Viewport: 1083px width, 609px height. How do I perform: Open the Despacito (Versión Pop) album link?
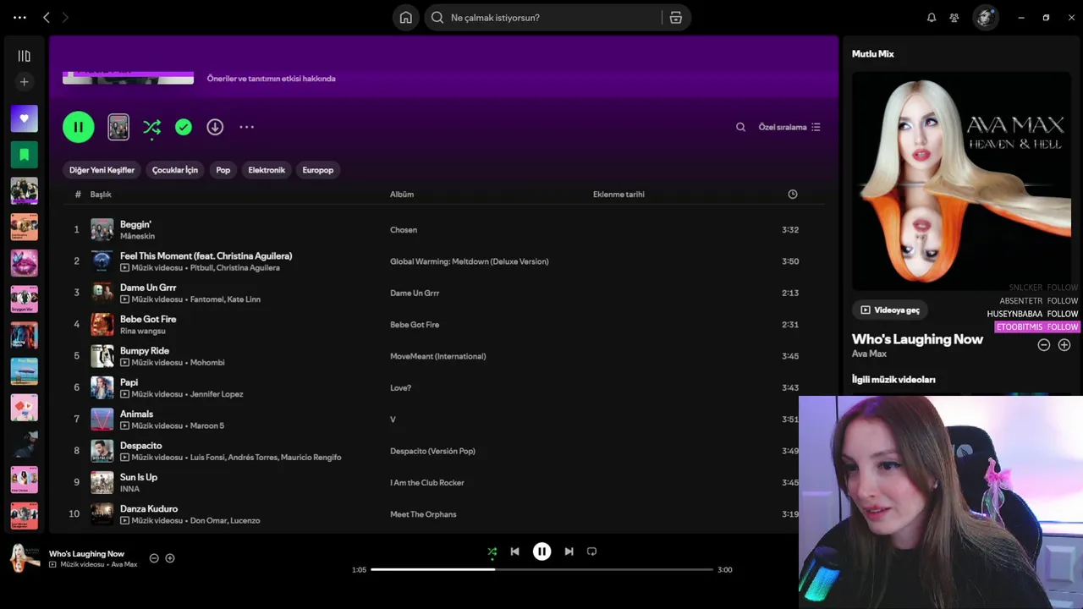pos(432,451)
